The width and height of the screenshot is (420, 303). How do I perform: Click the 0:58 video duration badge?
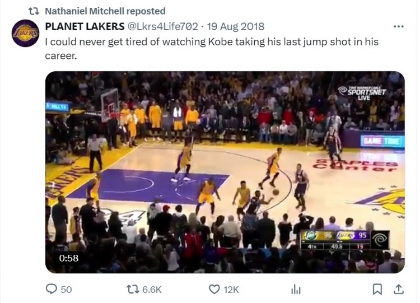(69, 258)
